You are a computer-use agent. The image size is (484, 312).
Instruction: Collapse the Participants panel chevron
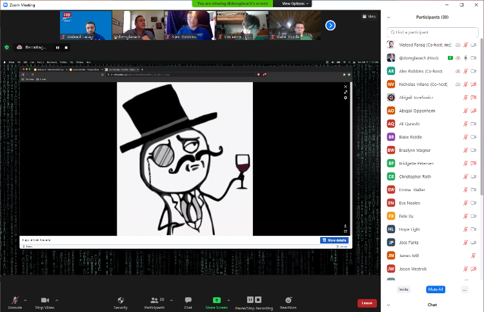pos(388,17)
